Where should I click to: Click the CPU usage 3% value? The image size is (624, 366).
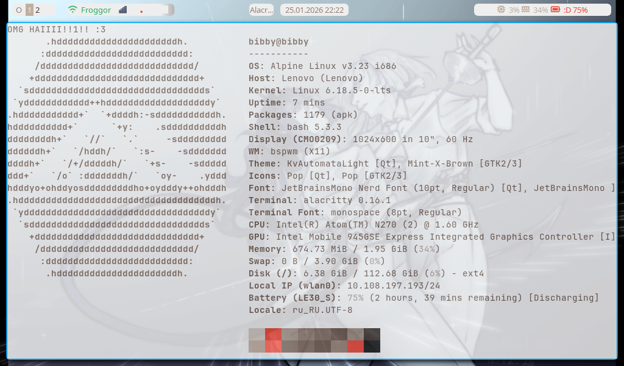(x=514, y=10)
